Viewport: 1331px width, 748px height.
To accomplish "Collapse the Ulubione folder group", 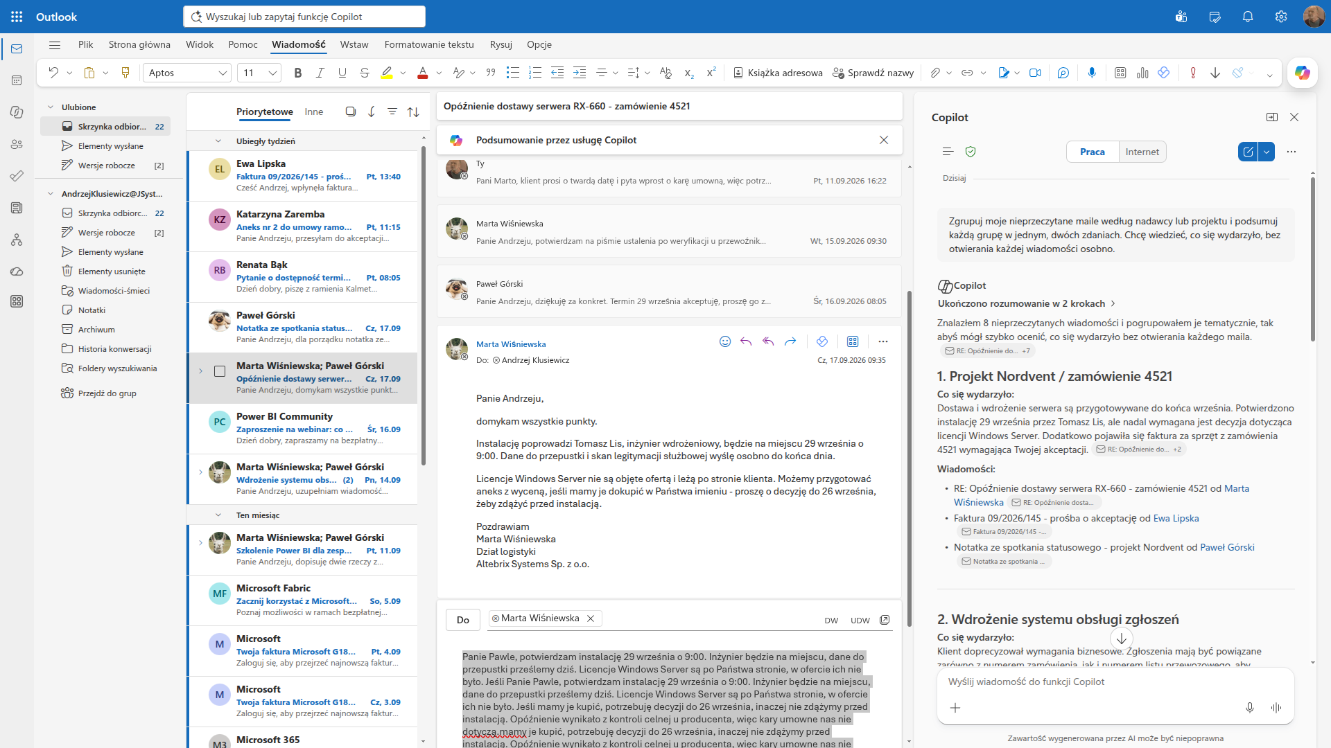I will 51,107.
